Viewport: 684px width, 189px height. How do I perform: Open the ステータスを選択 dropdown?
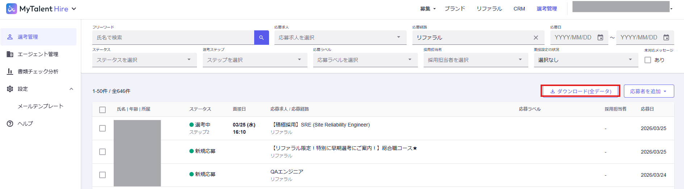point(144,60)
